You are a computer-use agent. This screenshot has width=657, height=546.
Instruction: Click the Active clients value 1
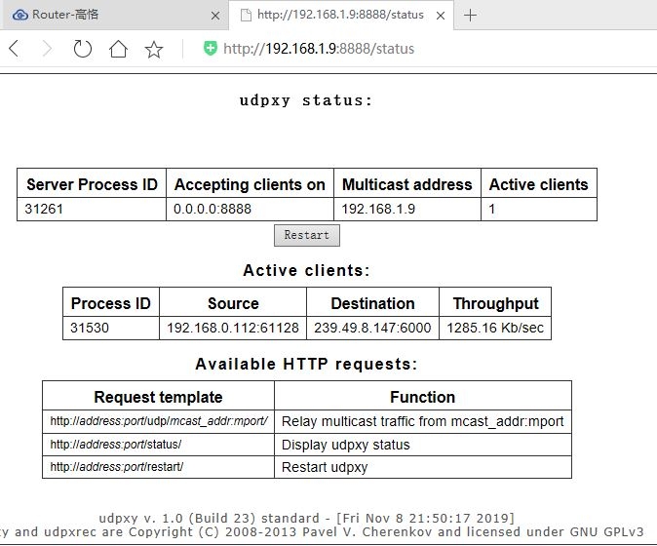492,209
